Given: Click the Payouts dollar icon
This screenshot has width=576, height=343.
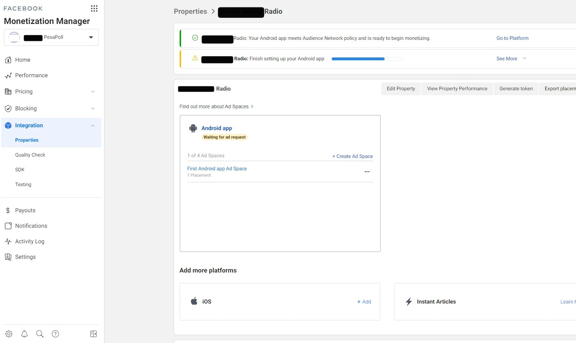Looking at the screenshot, I should 8,210.
